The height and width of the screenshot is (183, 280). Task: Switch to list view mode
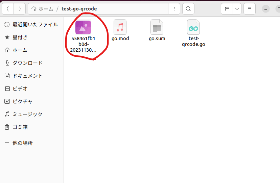[227, 9]
